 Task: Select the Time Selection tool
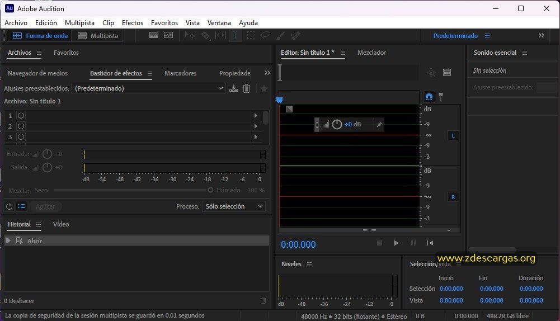coord(236,35)
